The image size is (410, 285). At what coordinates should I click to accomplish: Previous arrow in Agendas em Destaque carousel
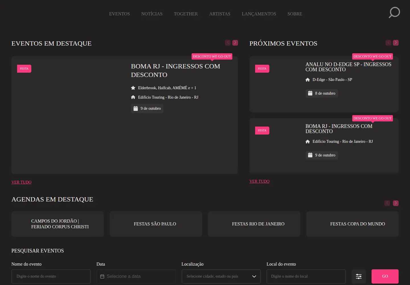[x=387, y=203]
